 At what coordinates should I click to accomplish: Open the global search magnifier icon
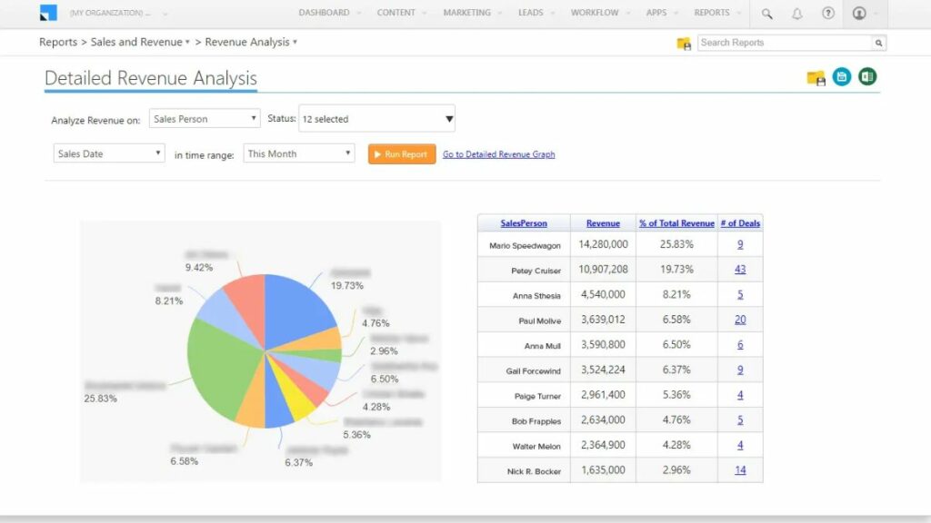[766, 14]
